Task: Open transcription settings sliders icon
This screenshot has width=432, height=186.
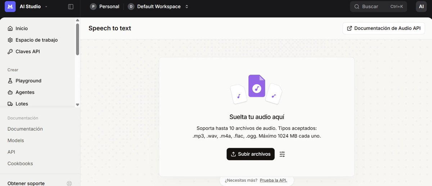Action: 282,154
